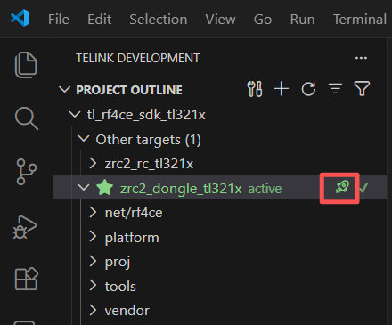Collapse the zrc2_dongle_tl321x target
392x325 pixels.
84,188
